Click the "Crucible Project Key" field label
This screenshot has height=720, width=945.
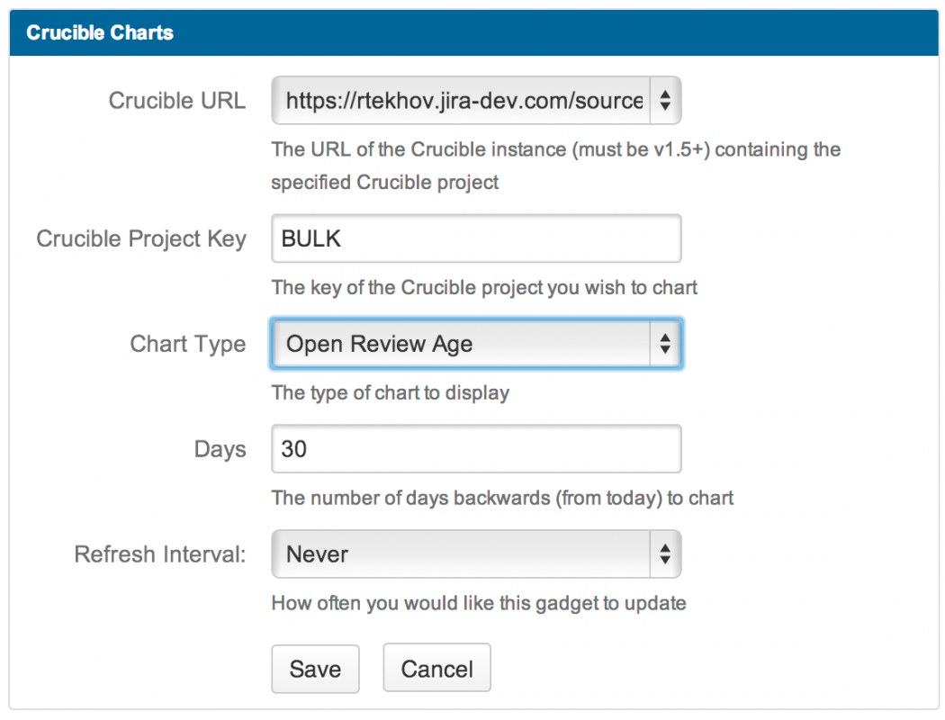pos(141,239)
